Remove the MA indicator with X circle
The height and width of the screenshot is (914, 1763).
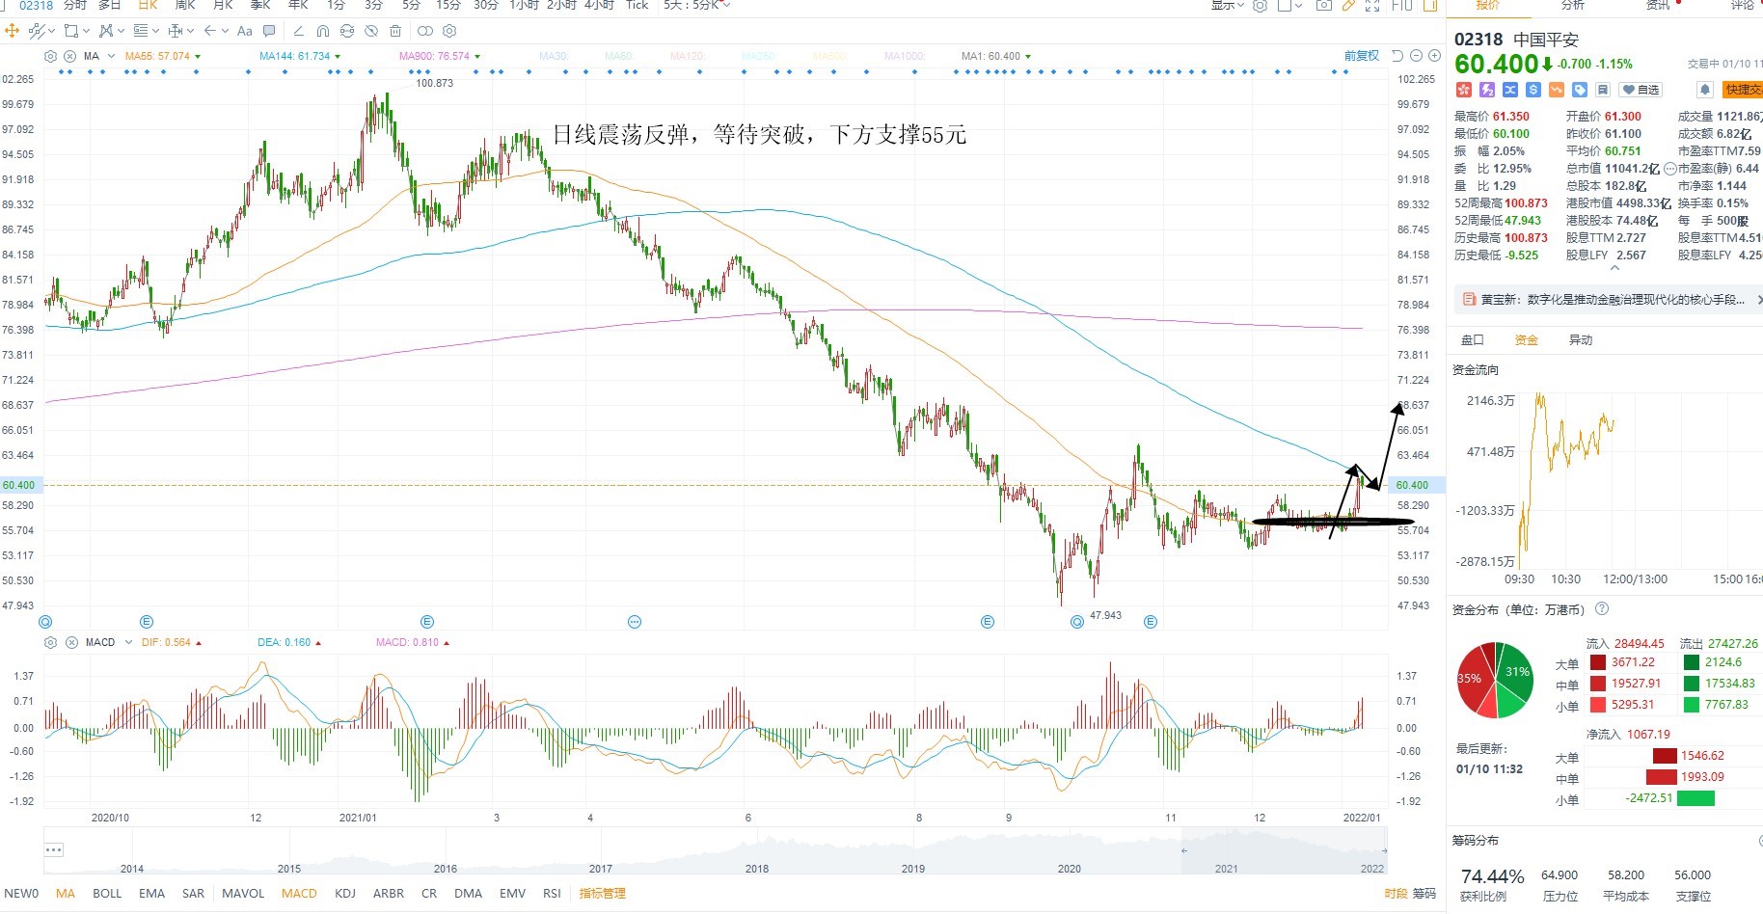(69, 56)
